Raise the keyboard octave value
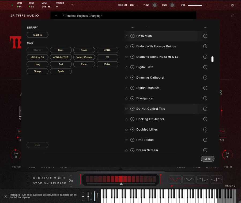 pyautogui.click(x=83, y=193)
